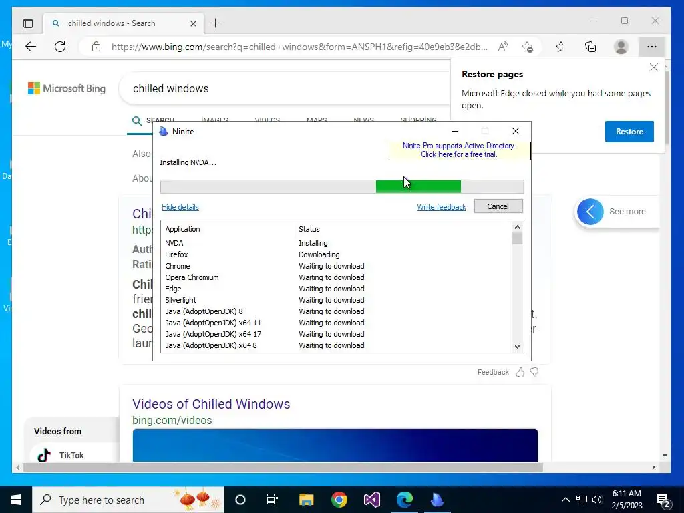Select the Chrome row in list
Viewport: 684px width, 513px height.
click(x=337, y=266)
